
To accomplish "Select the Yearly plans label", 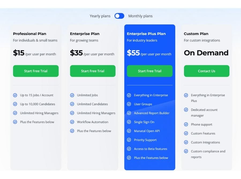I will (x=100, y=16).
